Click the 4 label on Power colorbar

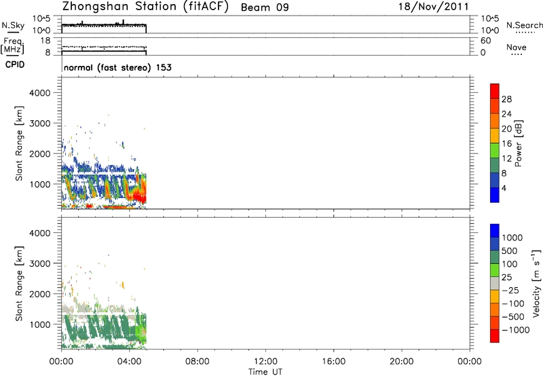tap(504, 188)
